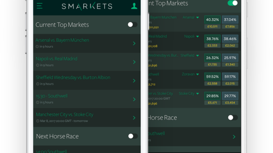The image size is (273, 153).
Task: Select the 29.77% price button
Action: click(230, 96)
